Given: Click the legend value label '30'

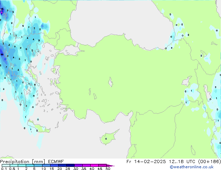Looking at the screenshot, I should [76, 169].
